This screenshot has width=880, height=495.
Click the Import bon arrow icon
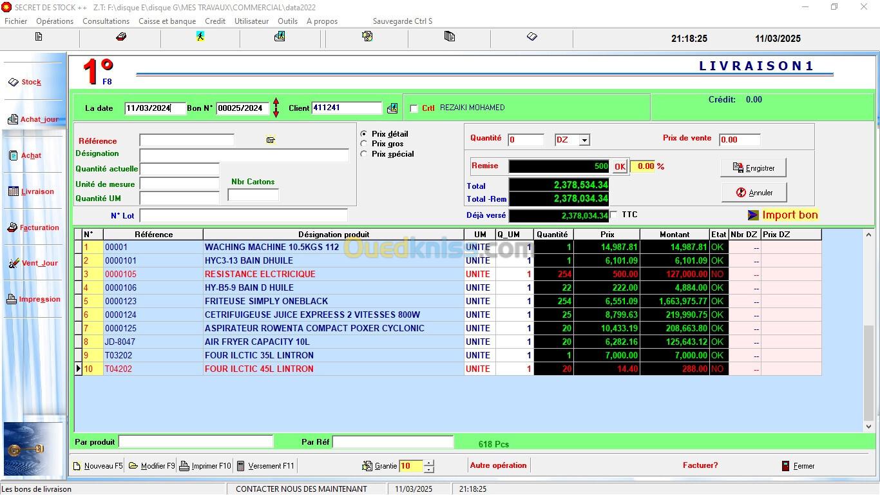tap(752, 215)
